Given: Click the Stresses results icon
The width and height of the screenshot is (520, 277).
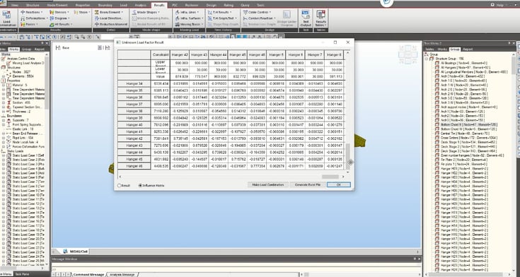Looking at the screenshot, I should point(52,12).
